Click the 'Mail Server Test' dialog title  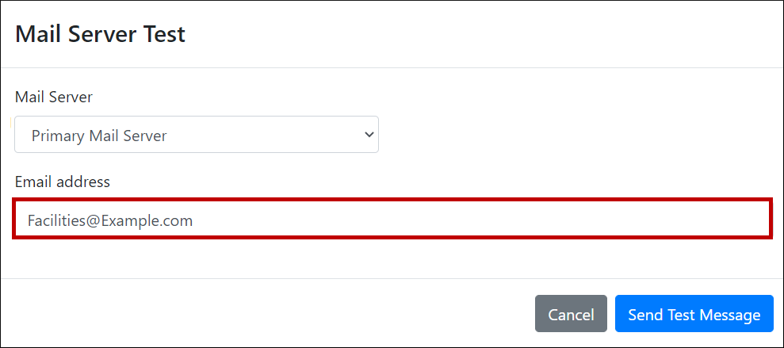100,34
